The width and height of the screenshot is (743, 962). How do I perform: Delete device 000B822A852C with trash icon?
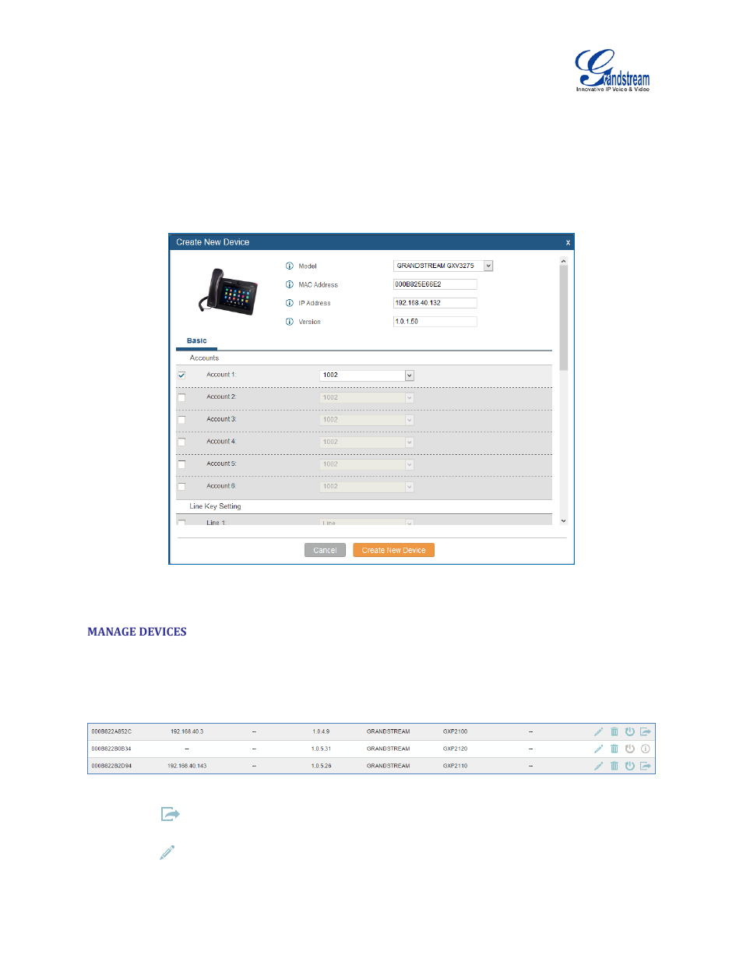pyautogui.click(x=614, y=731)
